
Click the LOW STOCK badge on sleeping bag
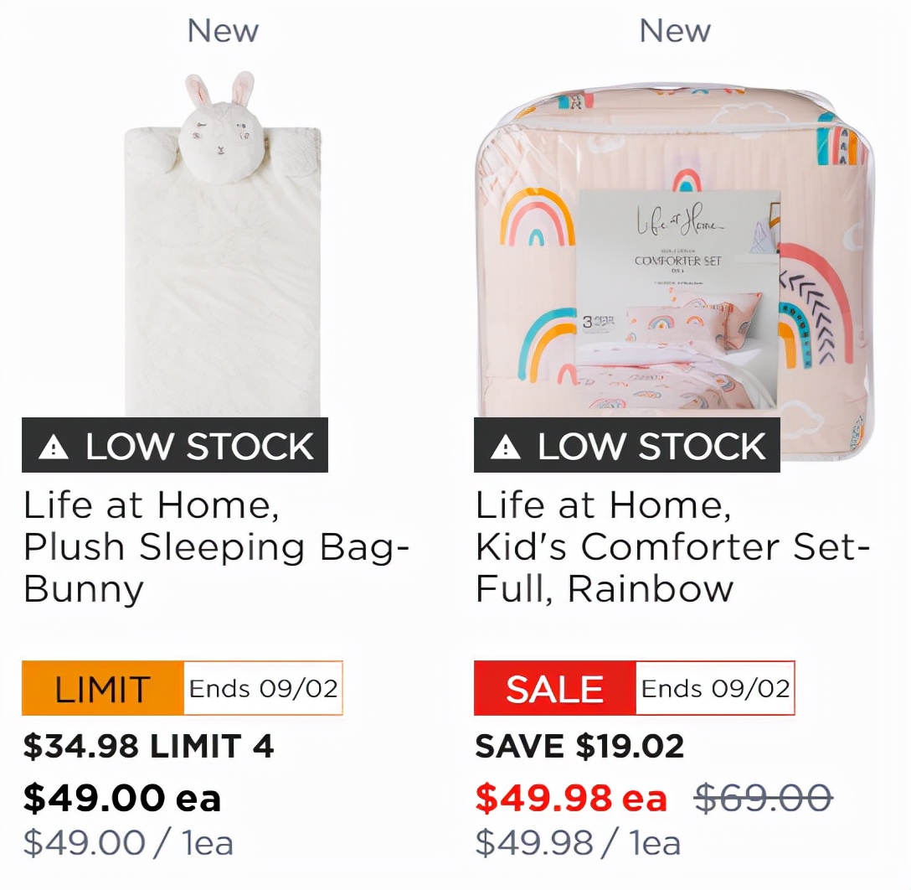175,446
